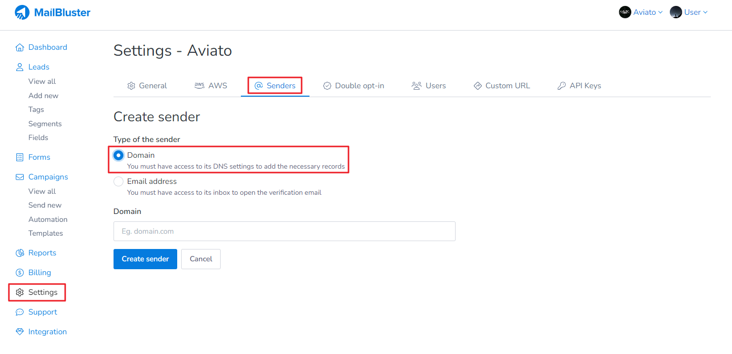Open the Segments link under Leads
The image size is (732, 354).
[x=45, y=124]
